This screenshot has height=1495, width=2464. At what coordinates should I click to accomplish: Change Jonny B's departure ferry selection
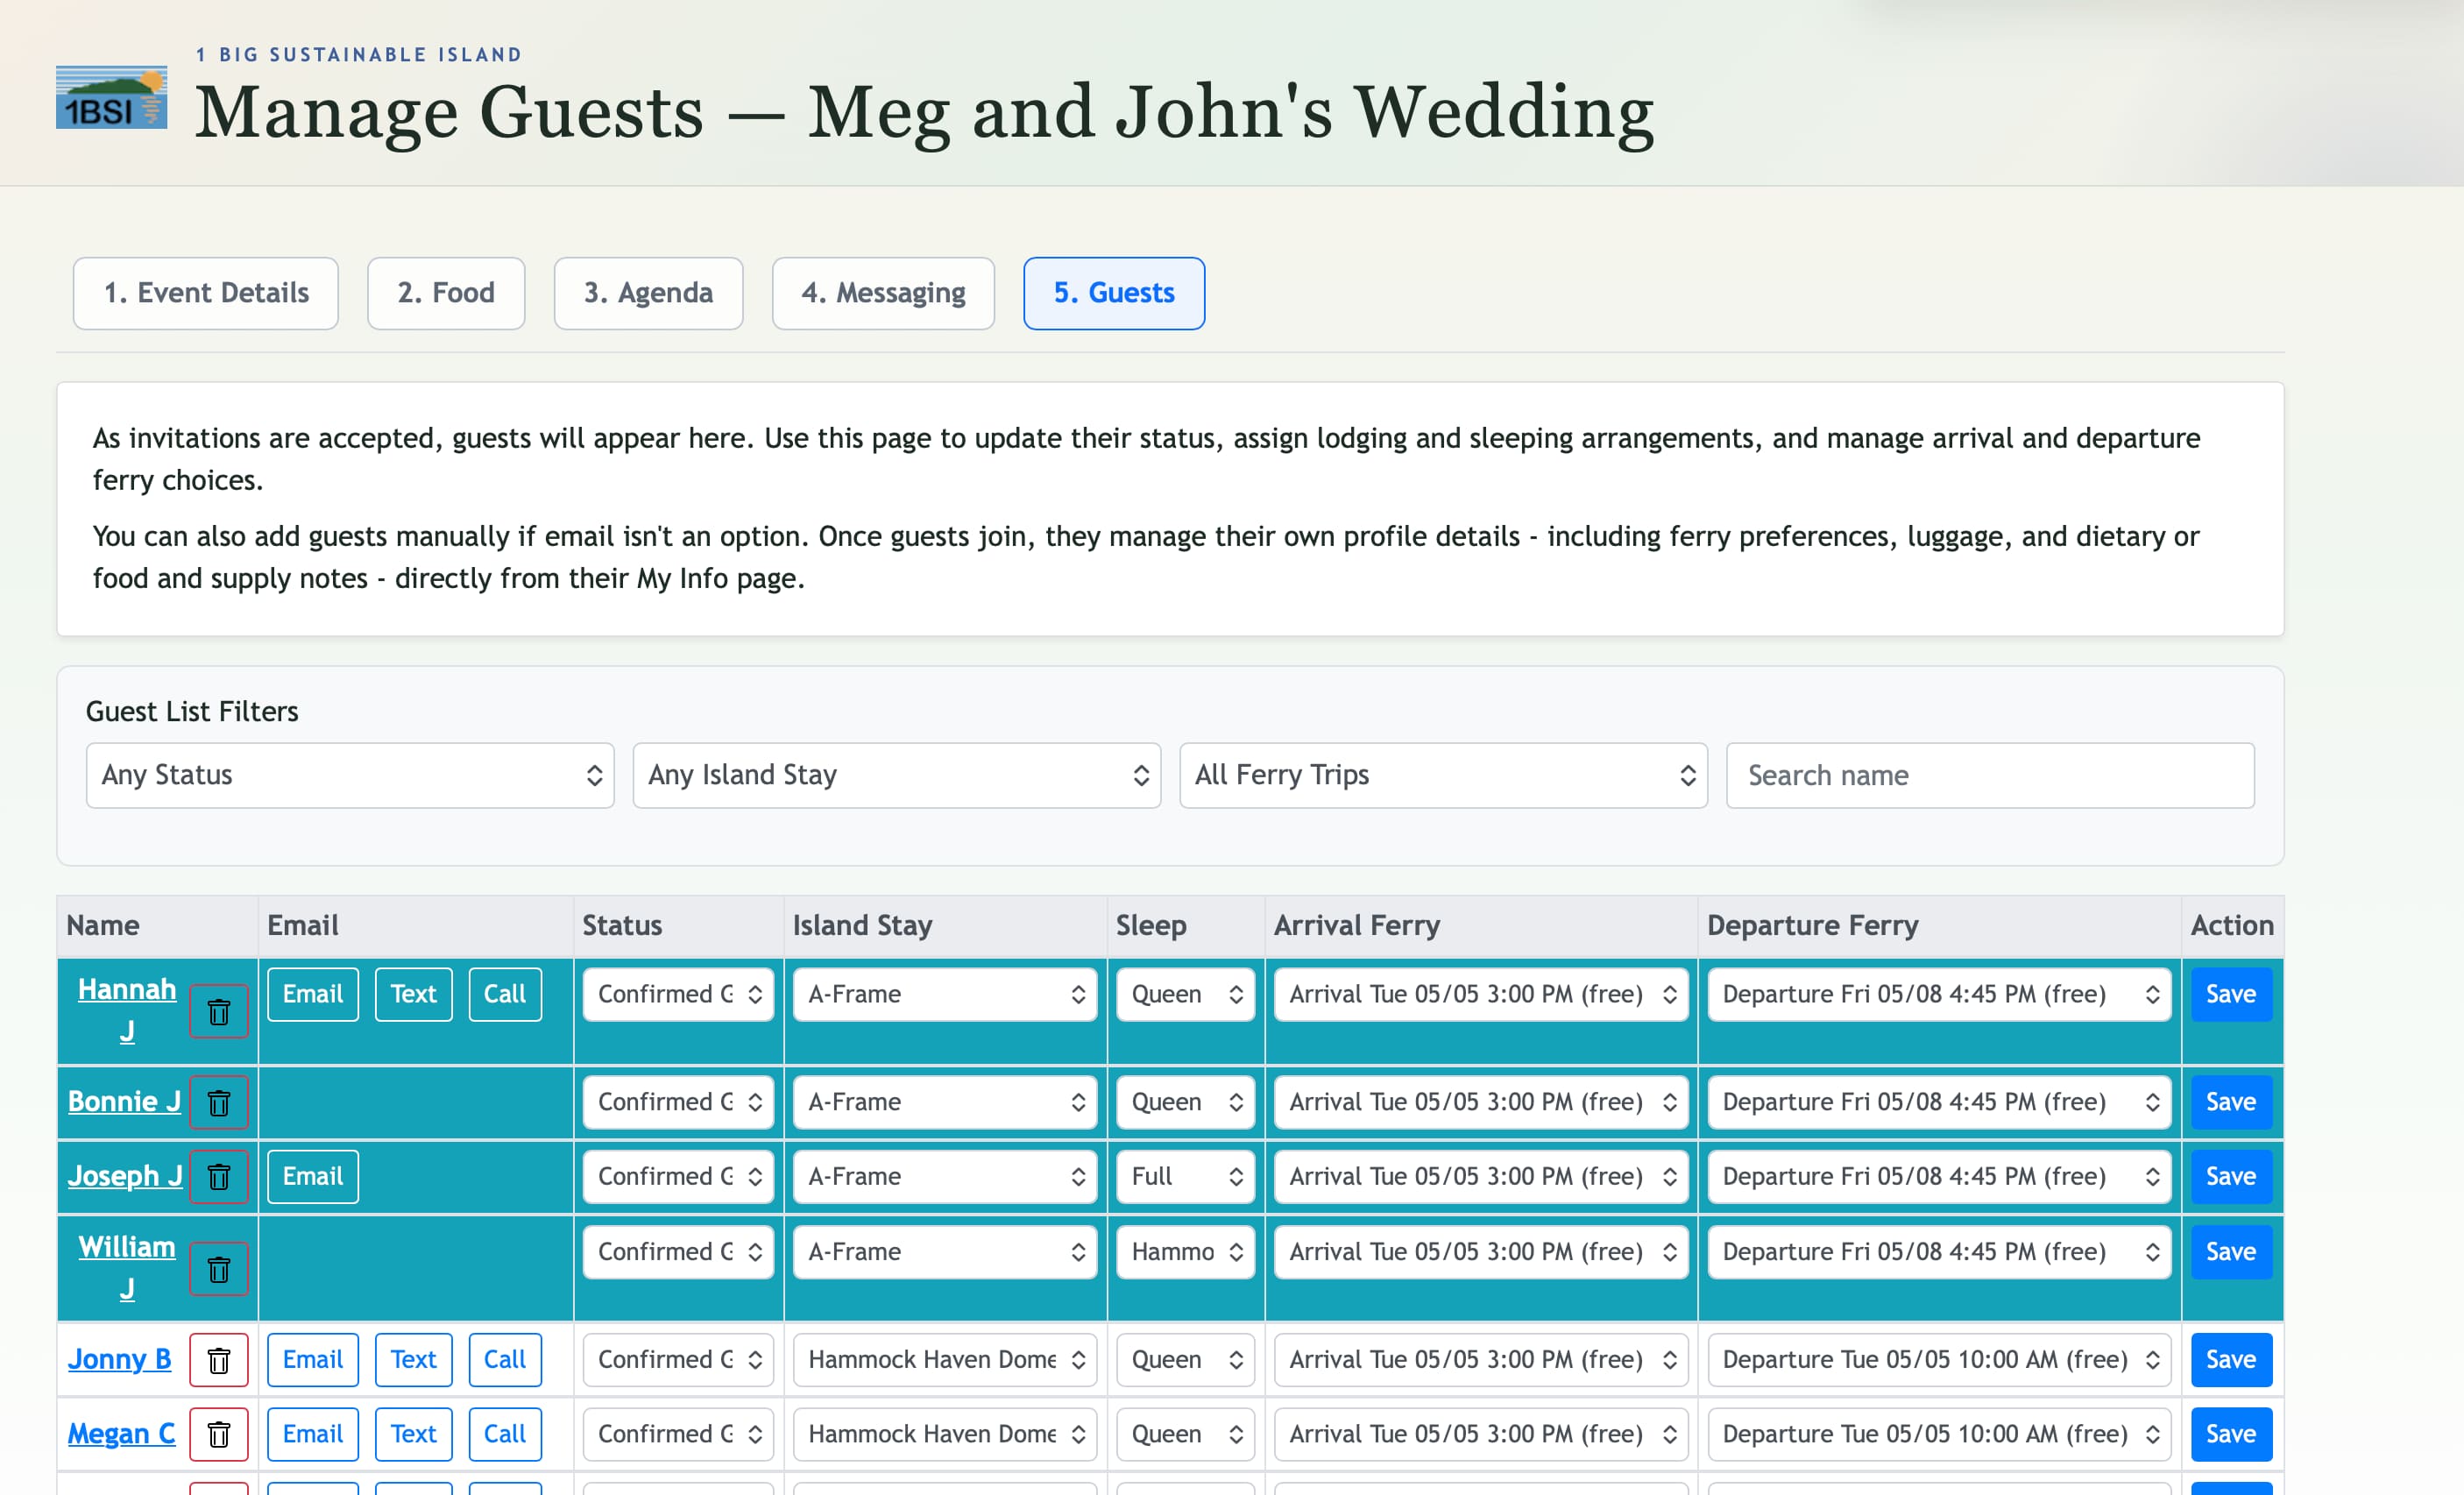coord(1938,1359)
